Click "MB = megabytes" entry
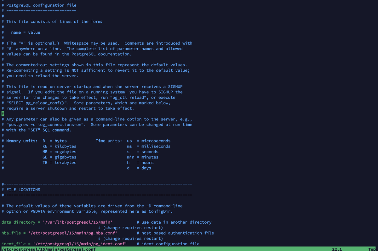378x251 pixels. click(59, 152)
